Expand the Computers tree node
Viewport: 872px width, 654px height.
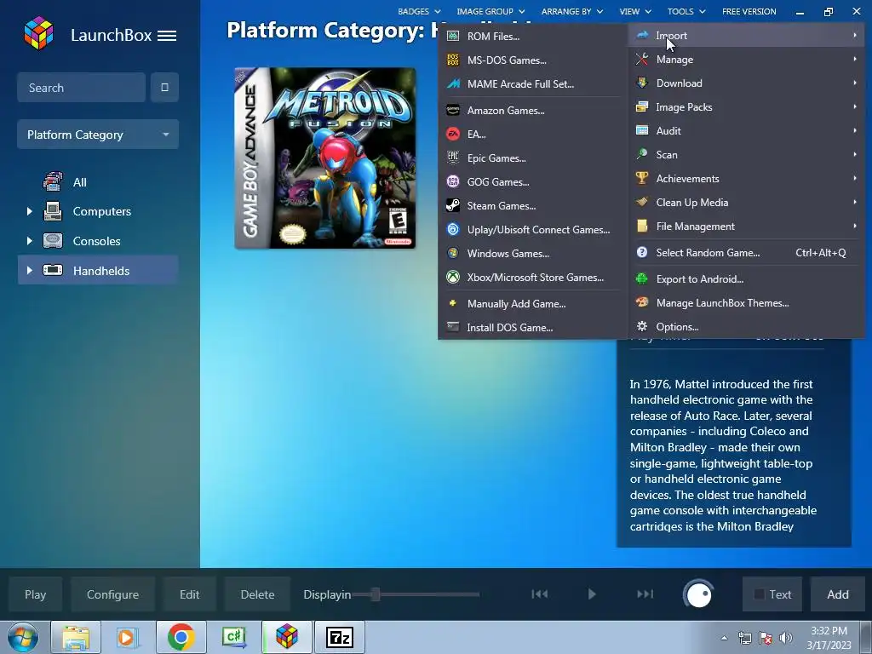pos(30,211)
